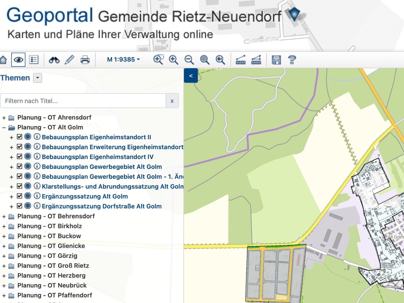Click the Filtern nach Titel input field
The width and height of the screenshot is (404, 303).
pyautogui.click(x=83, y=101)
